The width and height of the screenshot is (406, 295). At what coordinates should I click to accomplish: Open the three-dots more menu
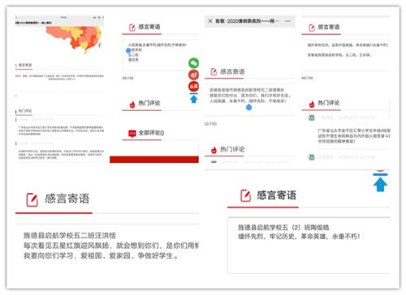tap(287, 21)
